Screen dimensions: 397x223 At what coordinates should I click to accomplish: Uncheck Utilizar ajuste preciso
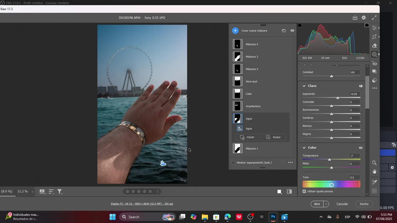304,191
